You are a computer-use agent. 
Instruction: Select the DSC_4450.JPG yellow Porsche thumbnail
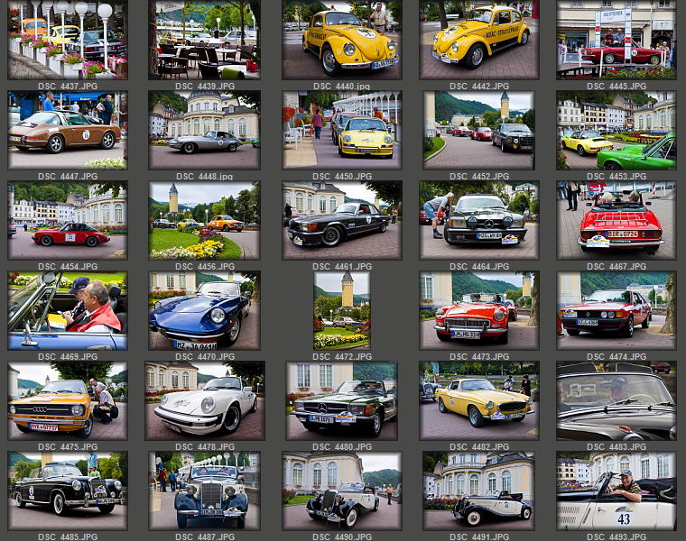(341, 130)
